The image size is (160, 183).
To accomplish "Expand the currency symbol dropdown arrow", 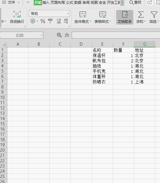I will 37,21.
